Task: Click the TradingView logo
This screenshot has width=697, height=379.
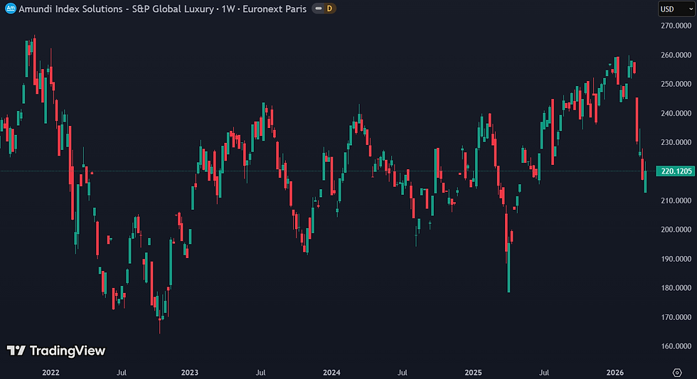Action: pyautogui.click(x=56, y=351)
